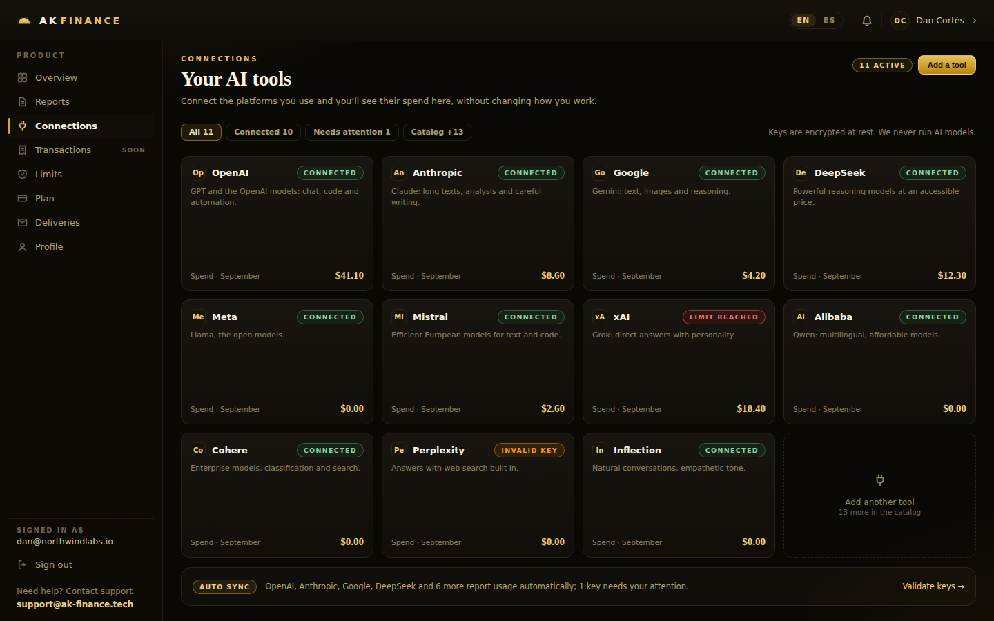Open notifications bell
The image size is (994, 621).
867,21
